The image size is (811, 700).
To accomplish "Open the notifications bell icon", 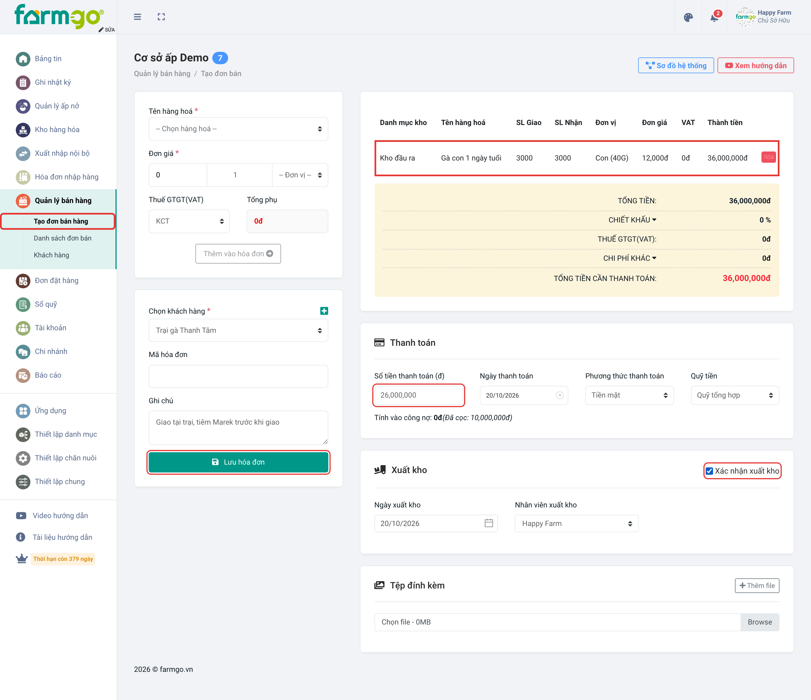I will point(714,18).
